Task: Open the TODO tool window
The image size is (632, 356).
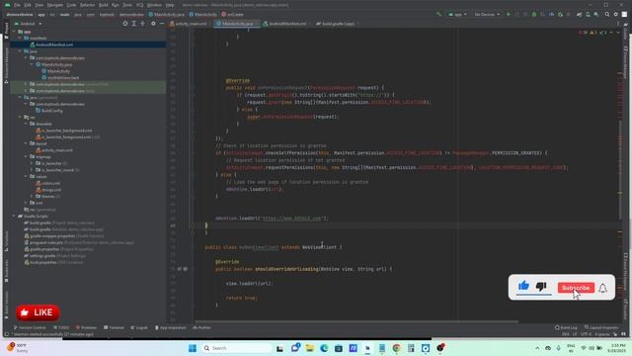Action: pyautogui.click(x=61, y=327)
